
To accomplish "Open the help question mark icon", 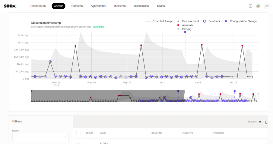I will point(250,6).
